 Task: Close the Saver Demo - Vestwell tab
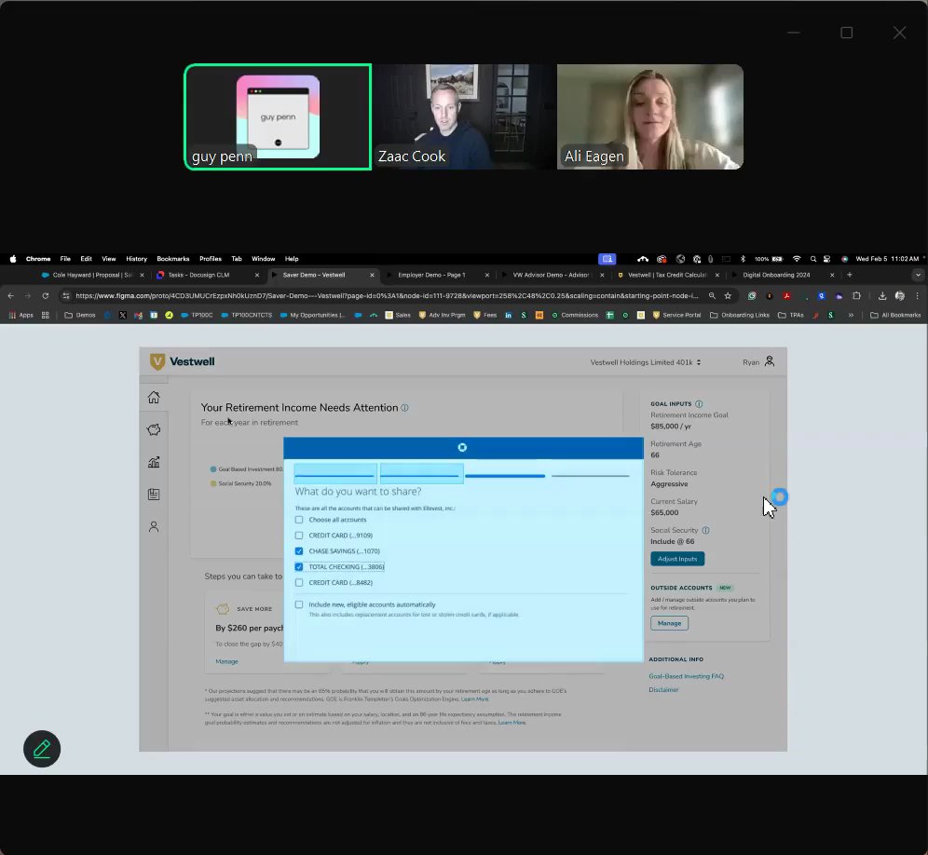(x=372, y=275)
